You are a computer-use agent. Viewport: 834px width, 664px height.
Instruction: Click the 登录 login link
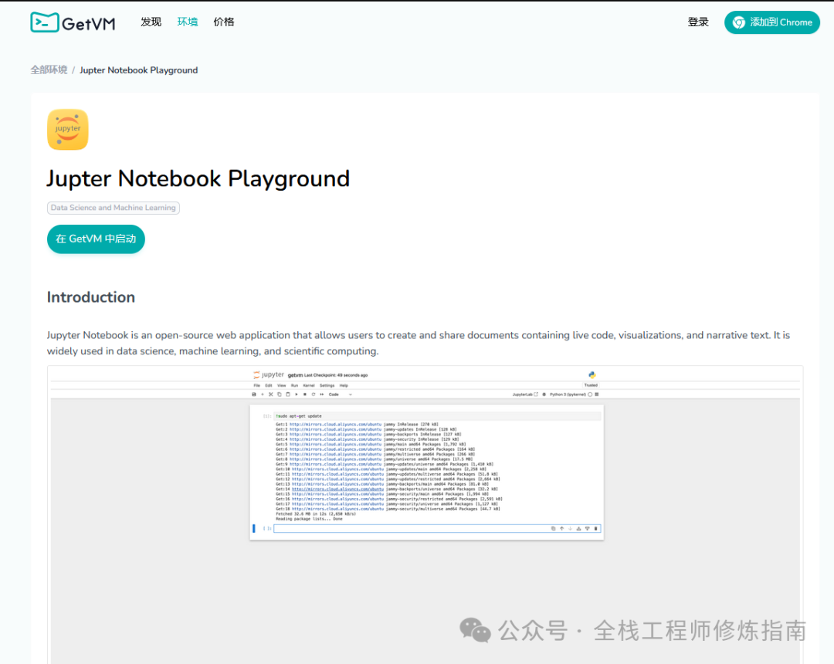pos(698,22)
